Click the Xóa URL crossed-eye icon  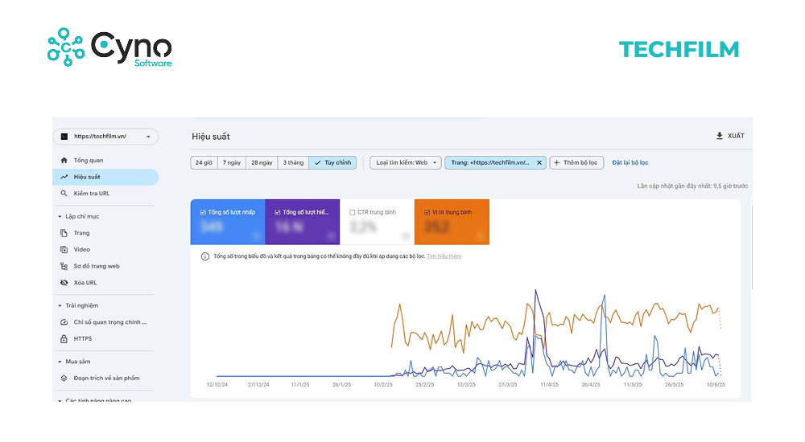coord(64,283)
